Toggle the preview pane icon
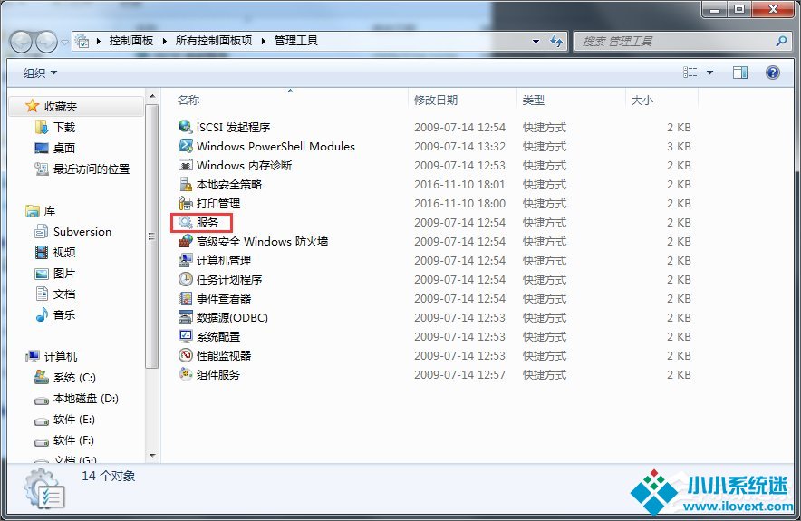The image size is (801, 521). click(x=739, y=72)
